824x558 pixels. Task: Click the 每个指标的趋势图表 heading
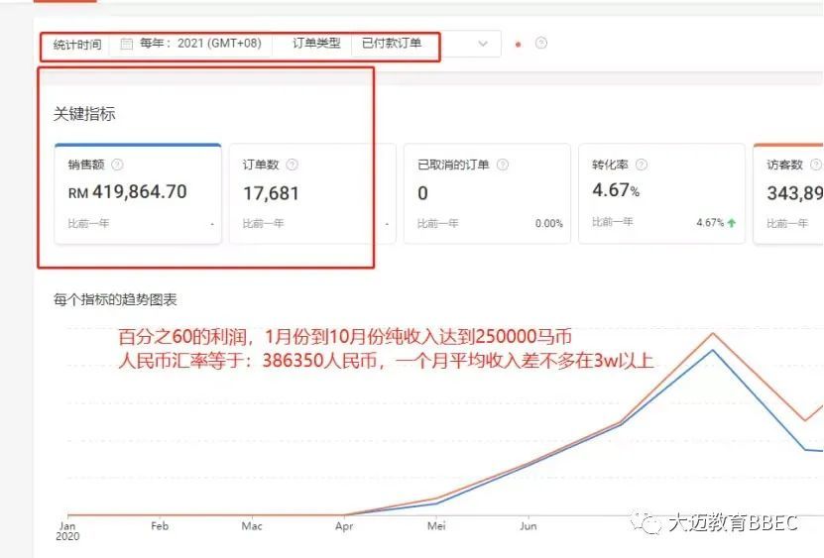115,299
